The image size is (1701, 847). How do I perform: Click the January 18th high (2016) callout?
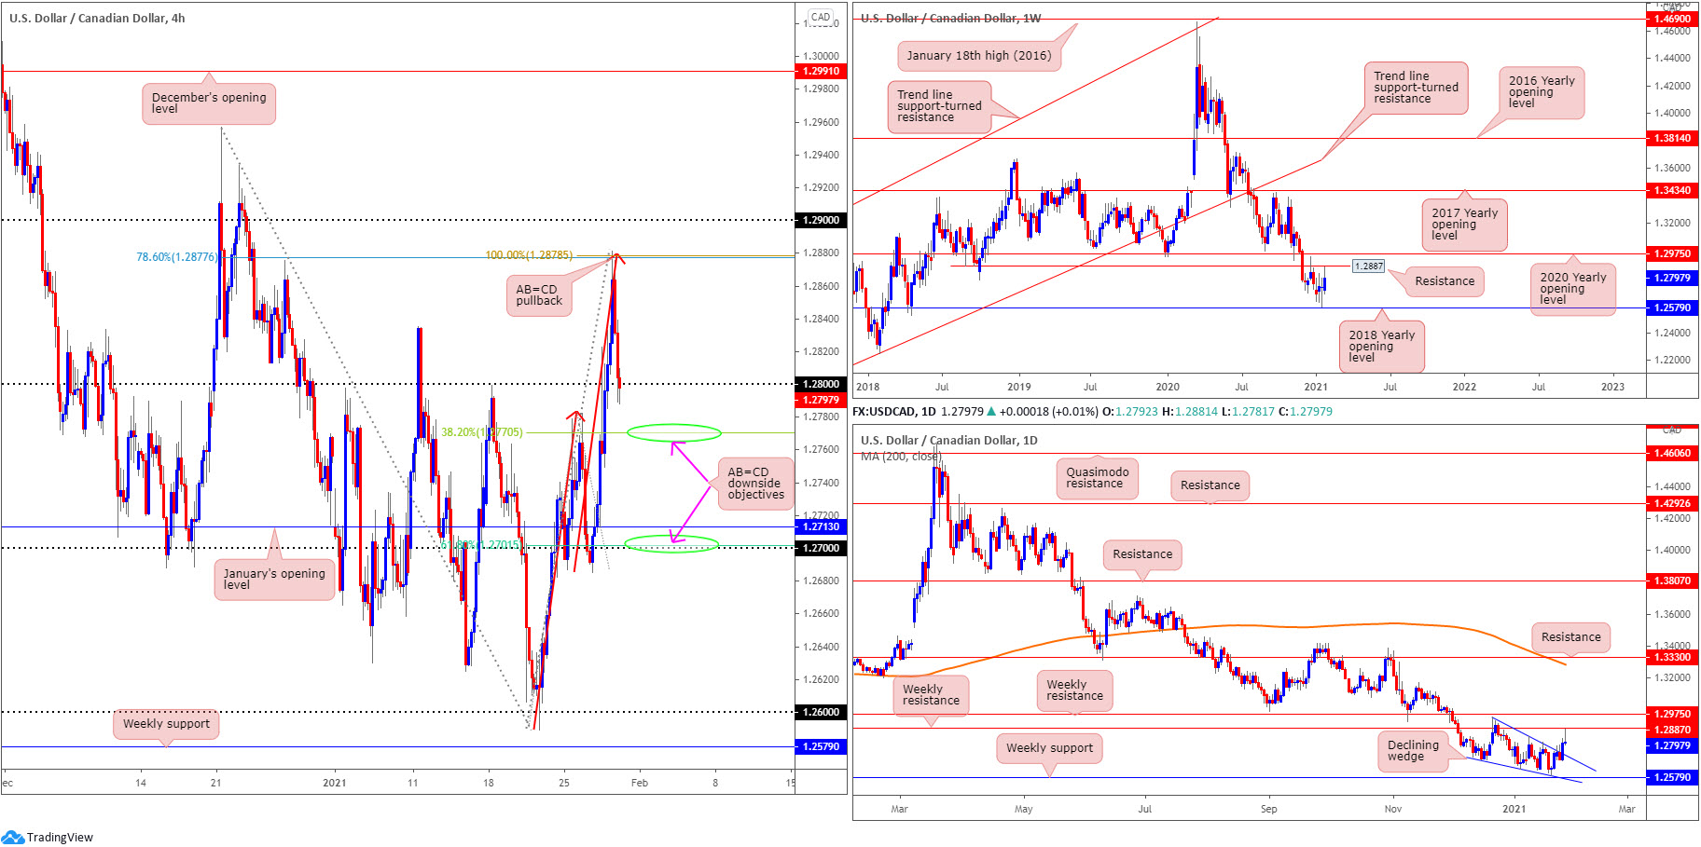point(979,56)
